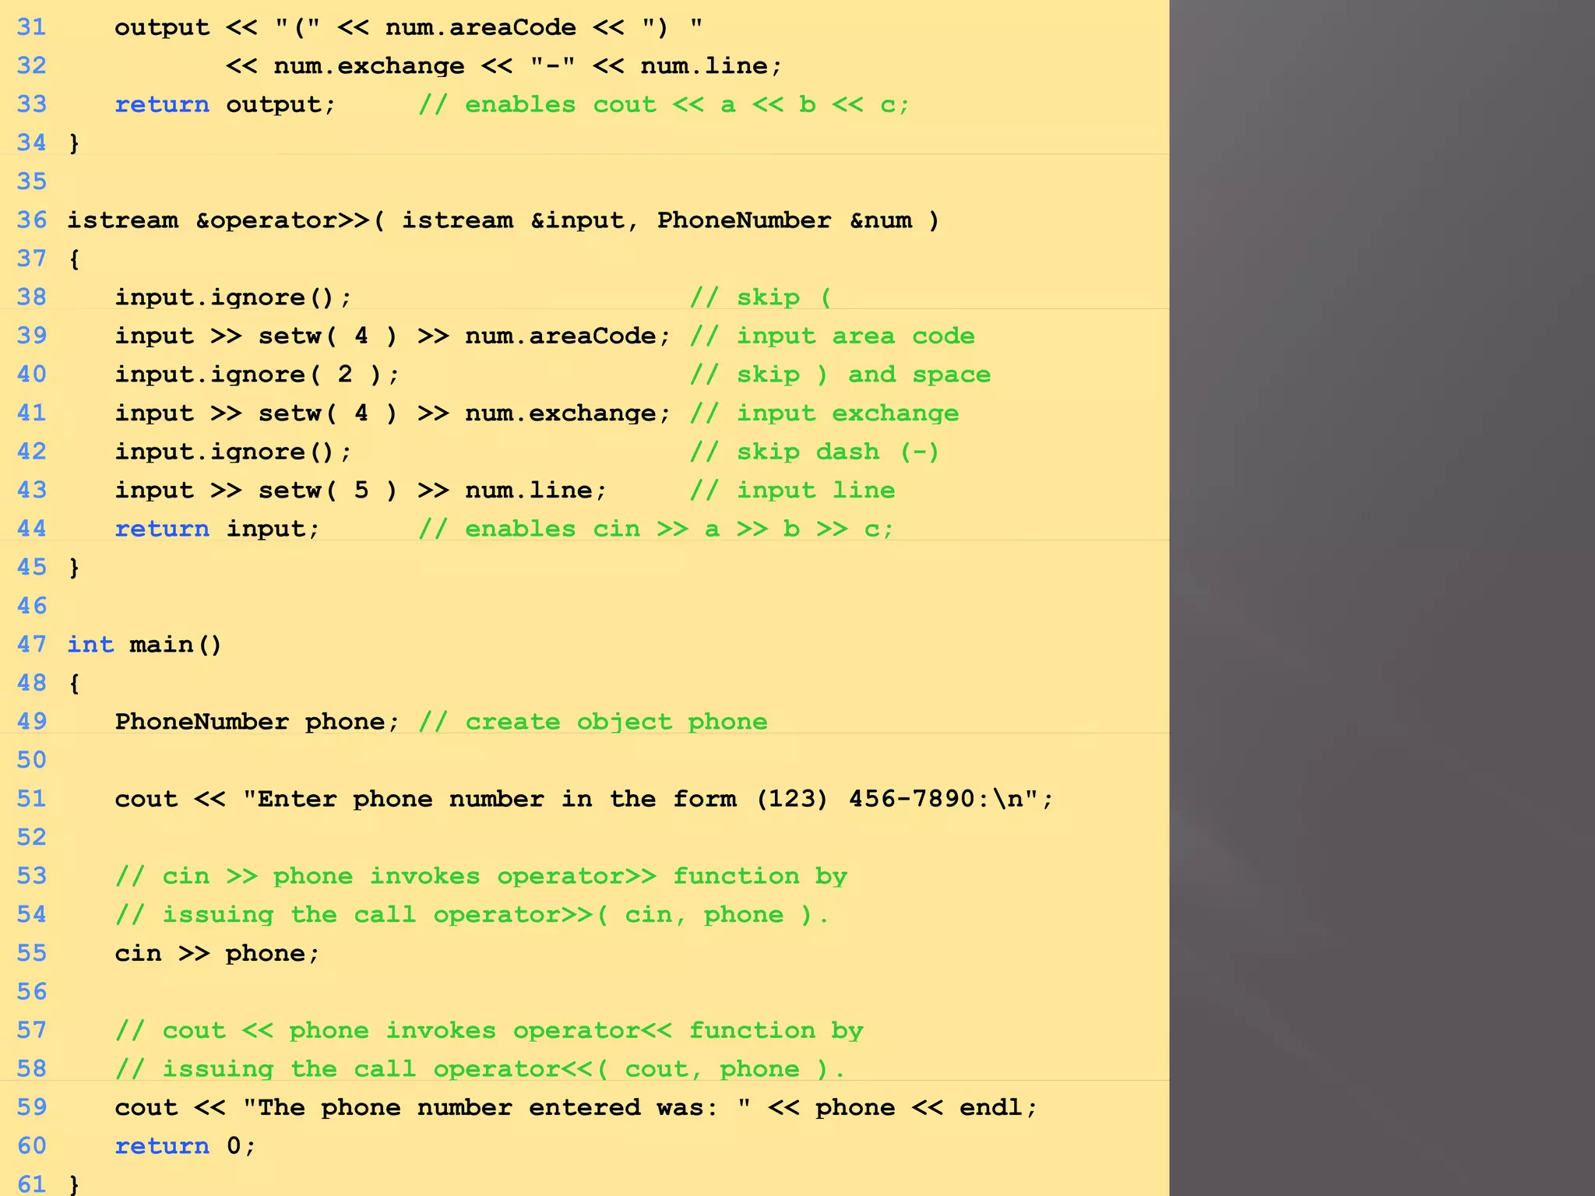The height and width of the screenshot is (1196, 1595).
Task: Click 'setw( 5 )' on line 43
Action: [328, 491]
